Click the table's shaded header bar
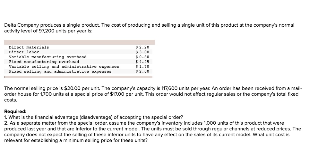 pos(80,42)
